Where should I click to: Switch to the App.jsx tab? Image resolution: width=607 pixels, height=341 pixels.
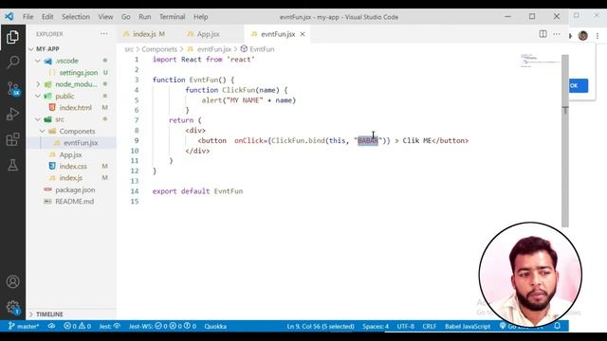(208, 34)
